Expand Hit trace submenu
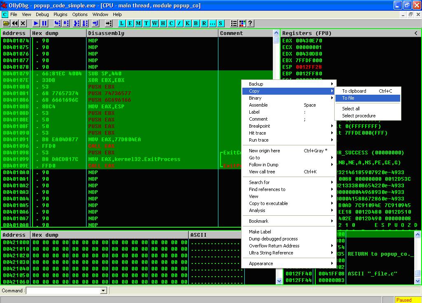 point(288,133)
